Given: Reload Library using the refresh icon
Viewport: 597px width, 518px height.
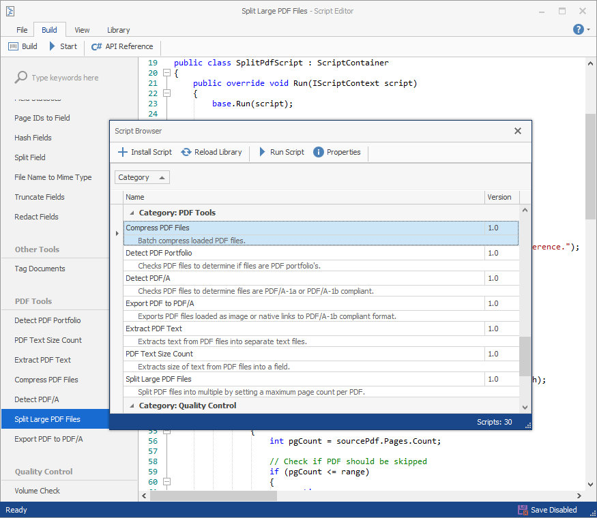Looking at the screenshot, I should [x=186, y=152].
